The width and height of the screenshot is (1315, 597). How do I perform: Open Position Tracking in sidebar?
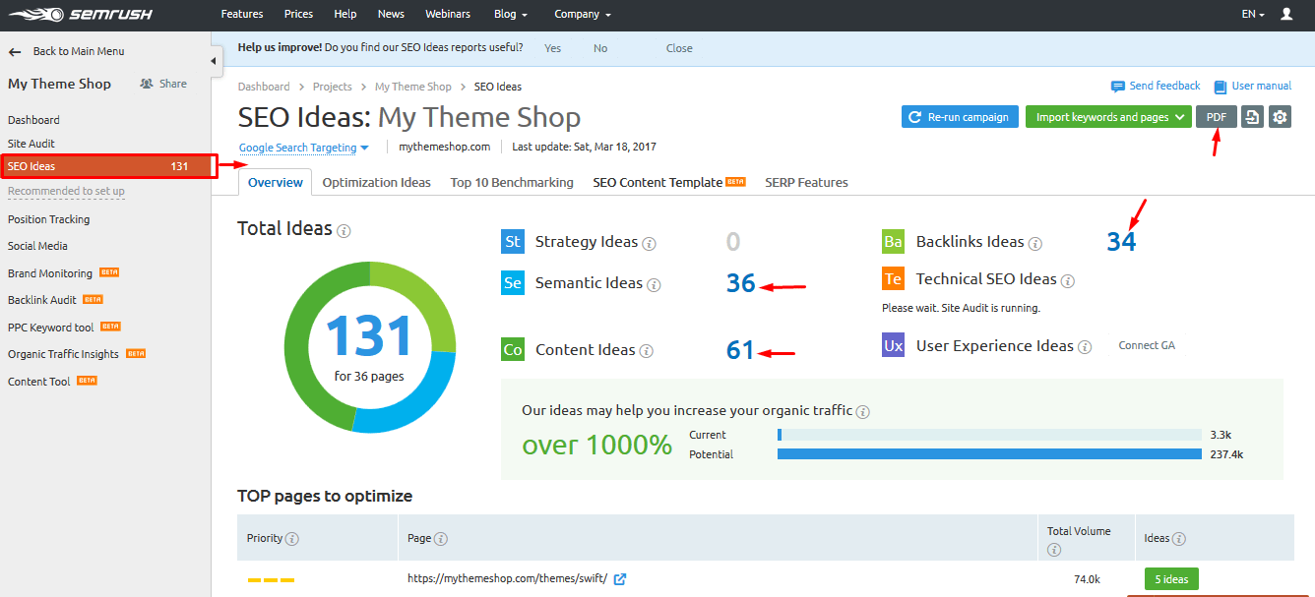point(48,219)
